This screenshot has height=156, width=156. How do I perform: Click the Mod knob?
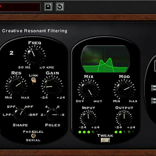[x=124, y=89]
